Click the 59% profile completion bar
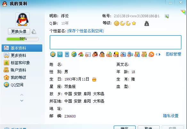 22,39
